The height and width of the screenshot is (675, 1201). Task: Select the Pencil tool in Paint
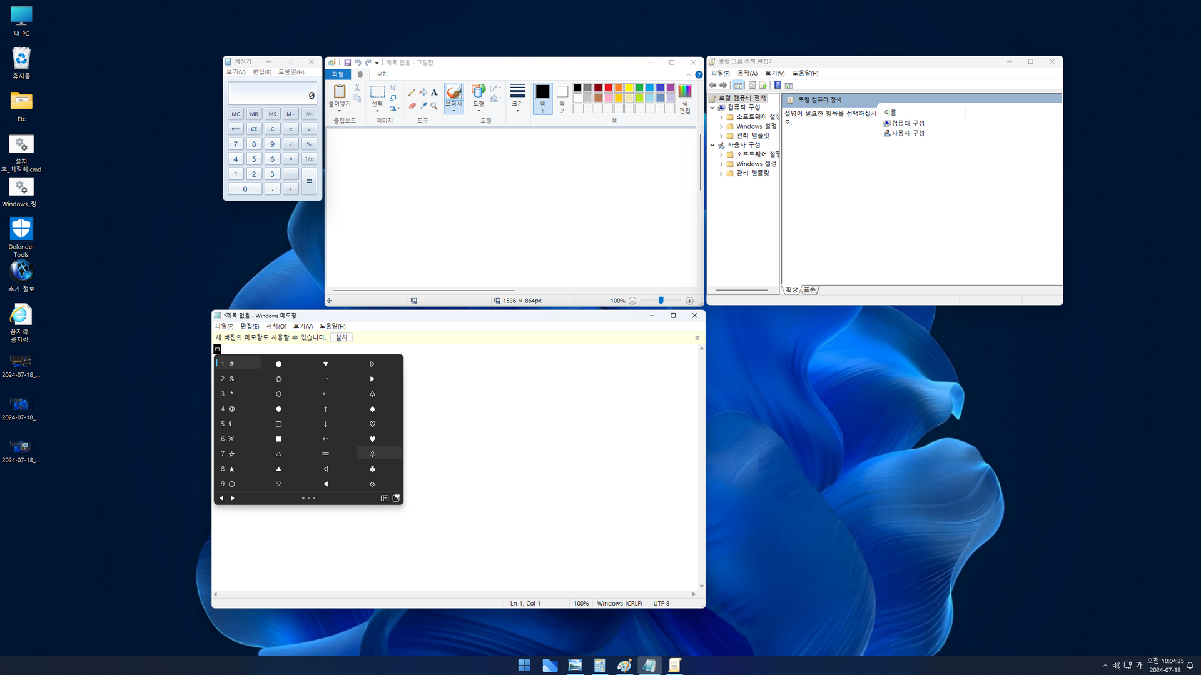[412, 92]
